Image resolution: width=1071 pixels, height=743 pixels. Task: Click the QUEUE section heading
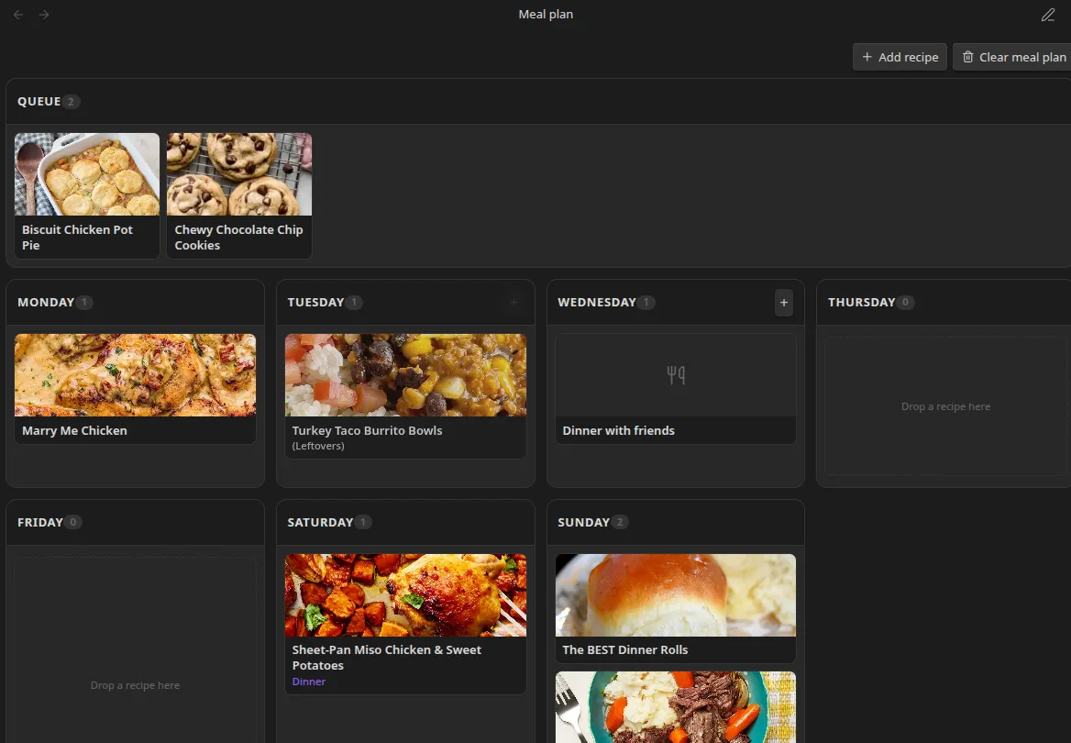[x=39, y=101]
